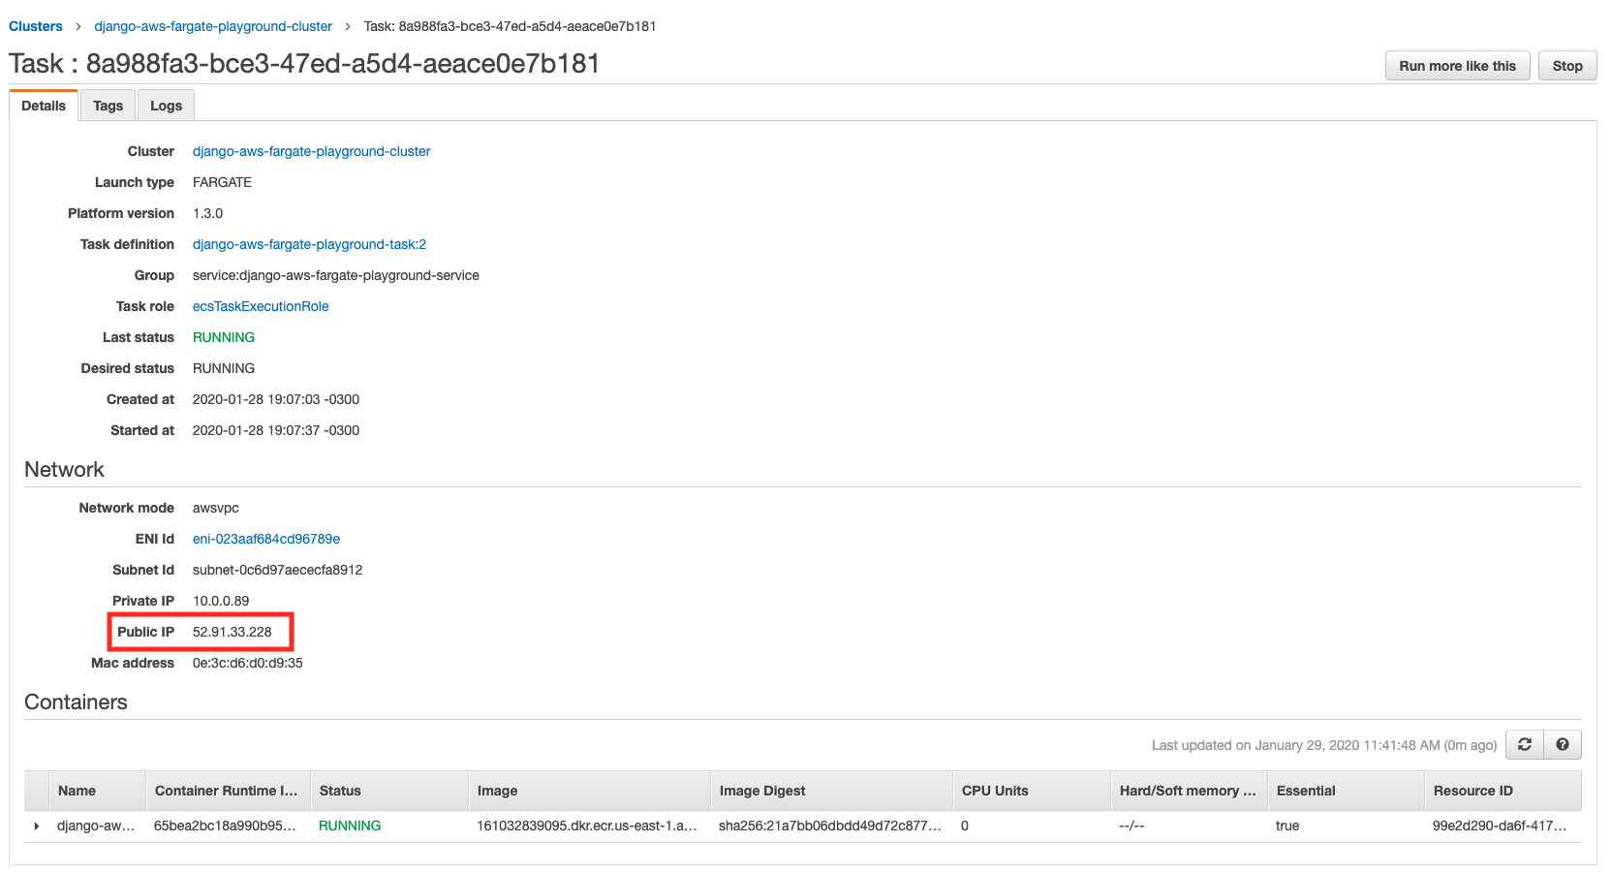
Task: Open the Cluster field link
Action: (x=311, y=151)
